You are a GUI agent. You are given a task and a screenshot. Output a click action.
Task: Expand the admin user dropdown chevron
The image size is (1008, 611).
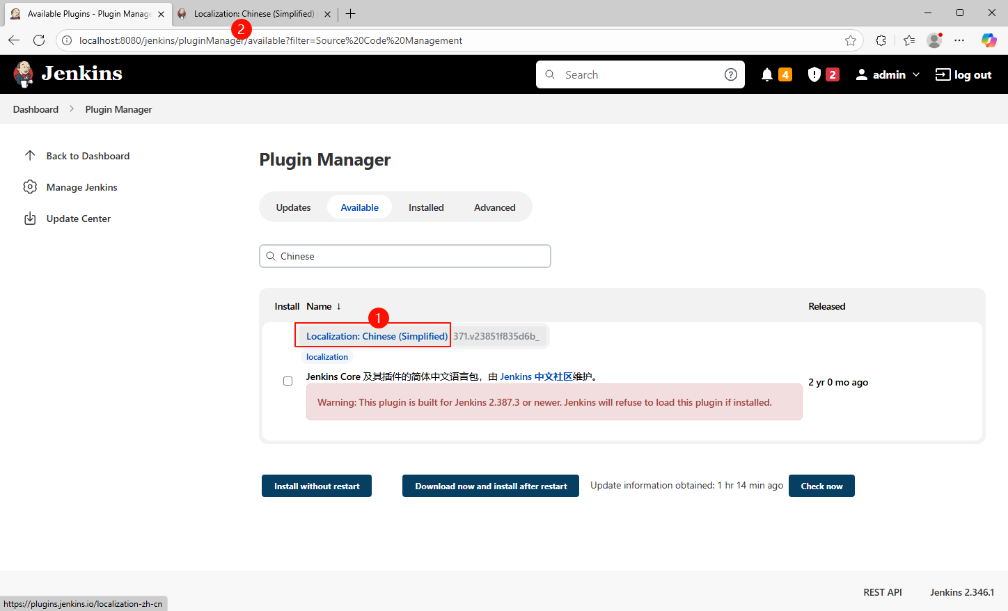coord(916,74)
